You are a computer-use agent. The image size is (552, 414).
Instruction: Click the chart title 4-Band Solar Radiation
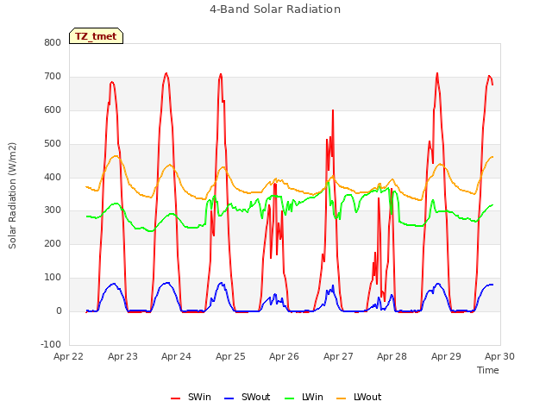tap(275, 9)
